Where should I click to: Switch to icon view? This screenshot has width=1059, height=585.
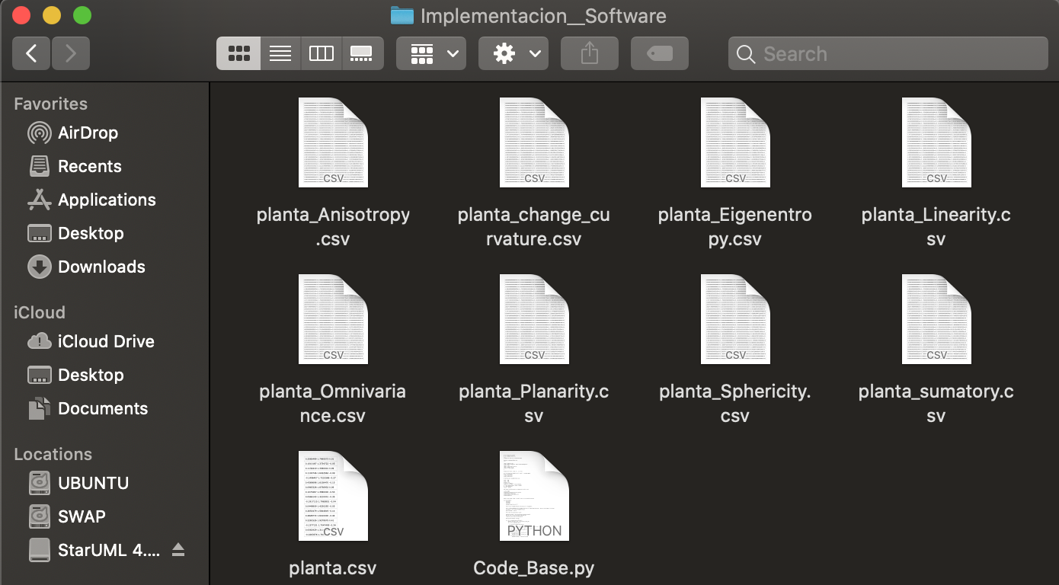click(x=238, y=53)
